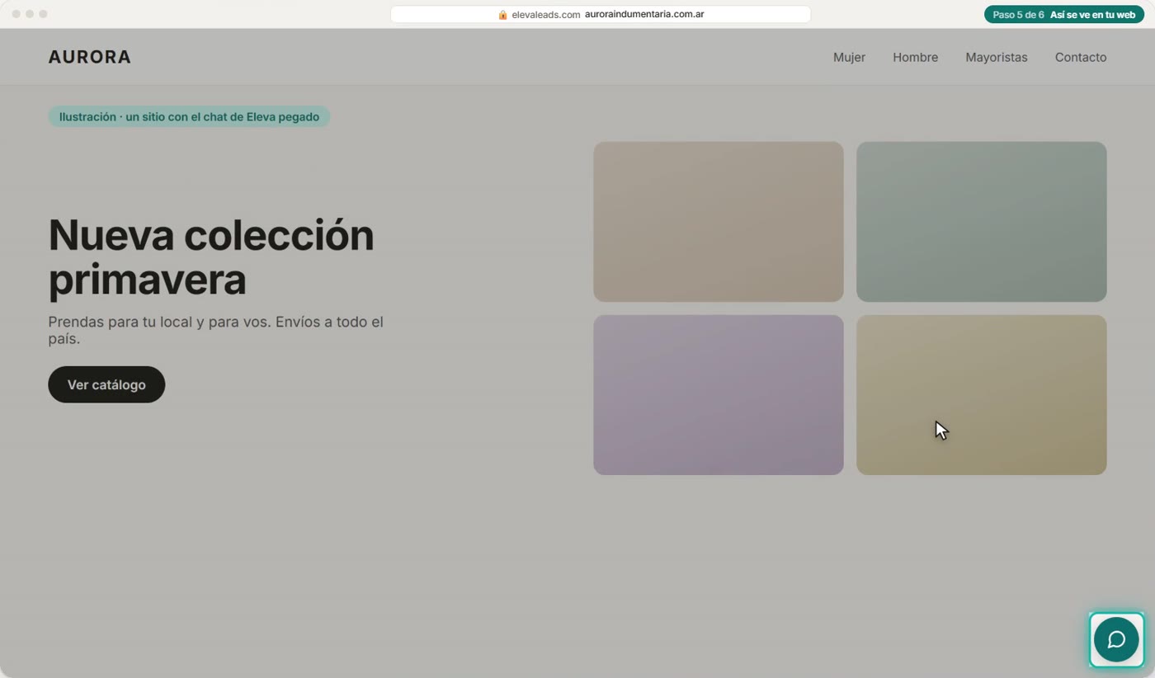Open the Eleva chat bubble icon
This screenshot has height=678, width=1155.
click(1116, 639)
